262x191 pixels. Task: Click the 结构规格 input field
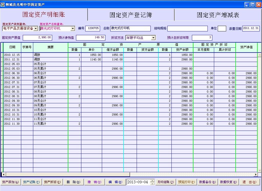187,28
